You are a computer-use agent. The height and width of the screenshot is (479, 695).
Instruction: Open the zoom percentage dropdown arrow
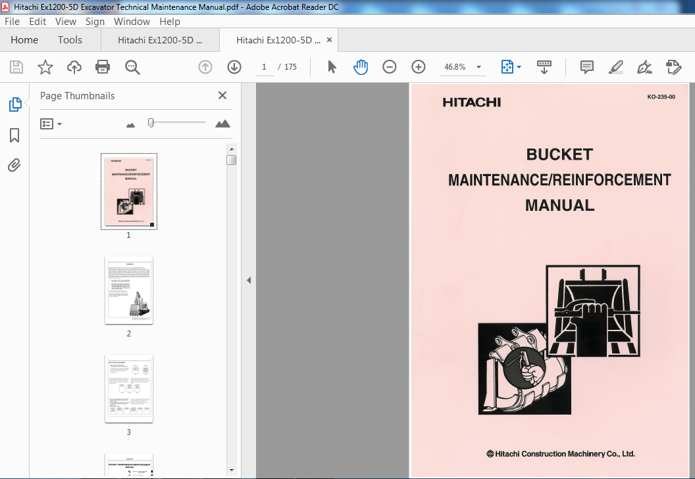(x=478, y=67)
